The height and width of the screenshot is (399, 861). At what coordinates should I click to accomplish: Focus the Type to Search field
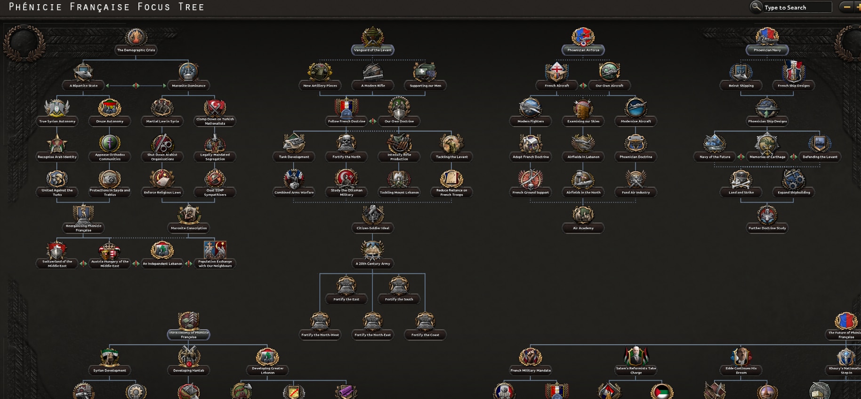[x=797, y=8]
